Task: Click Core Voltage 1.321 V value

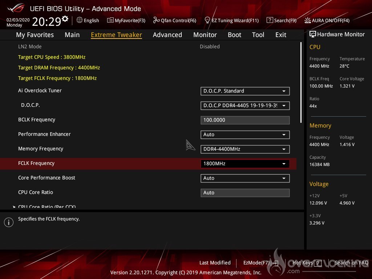Action: point(347,86)
